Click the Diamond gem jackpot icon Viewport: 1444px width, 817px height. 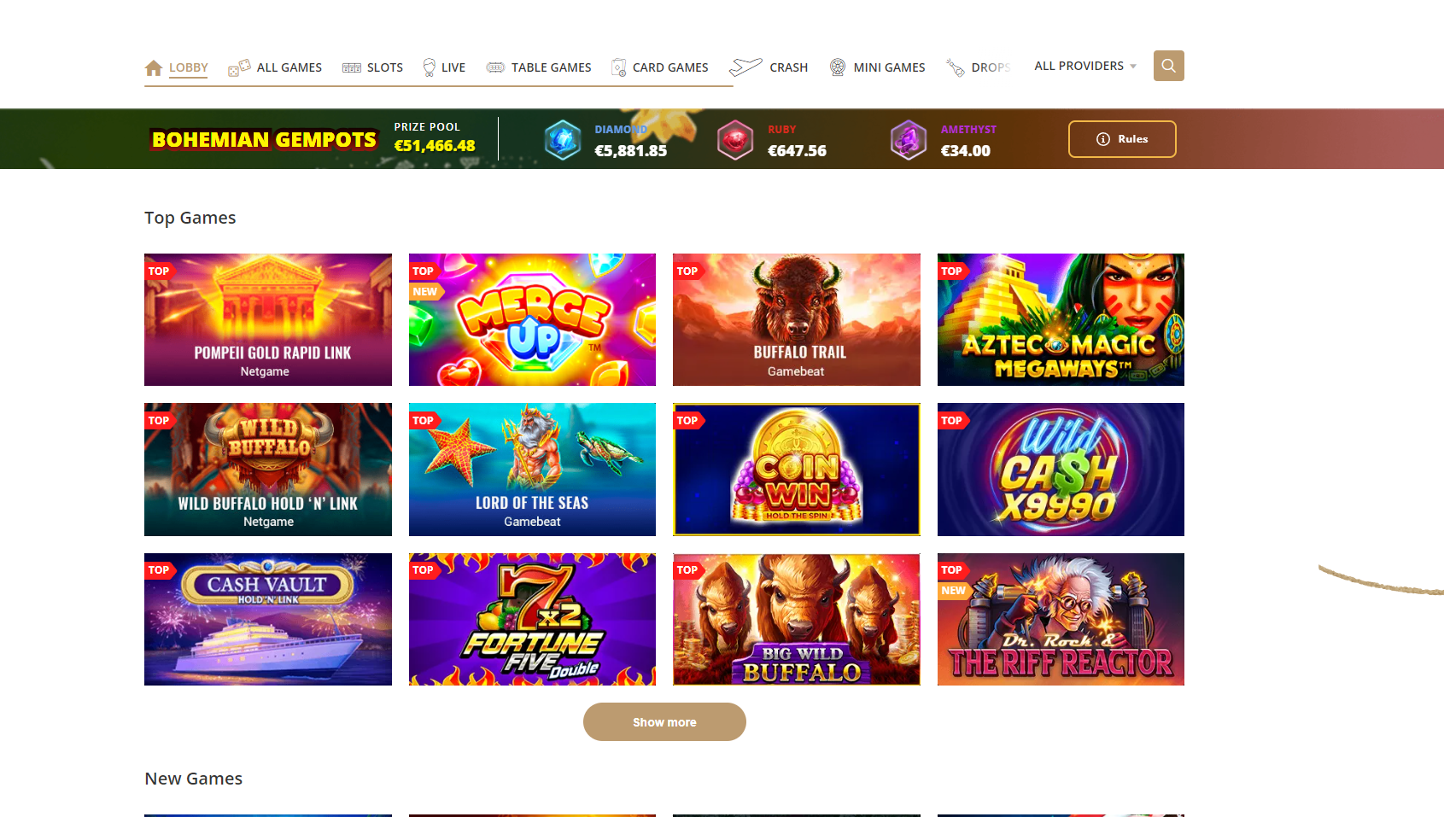pyautogui.click(x=563, y=140)
